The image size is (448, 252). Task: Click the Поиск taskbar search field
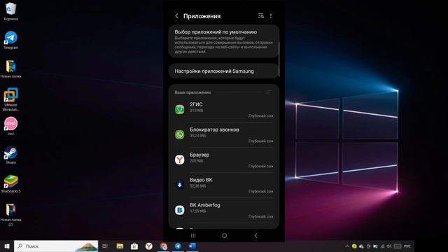tap(56, 246)
